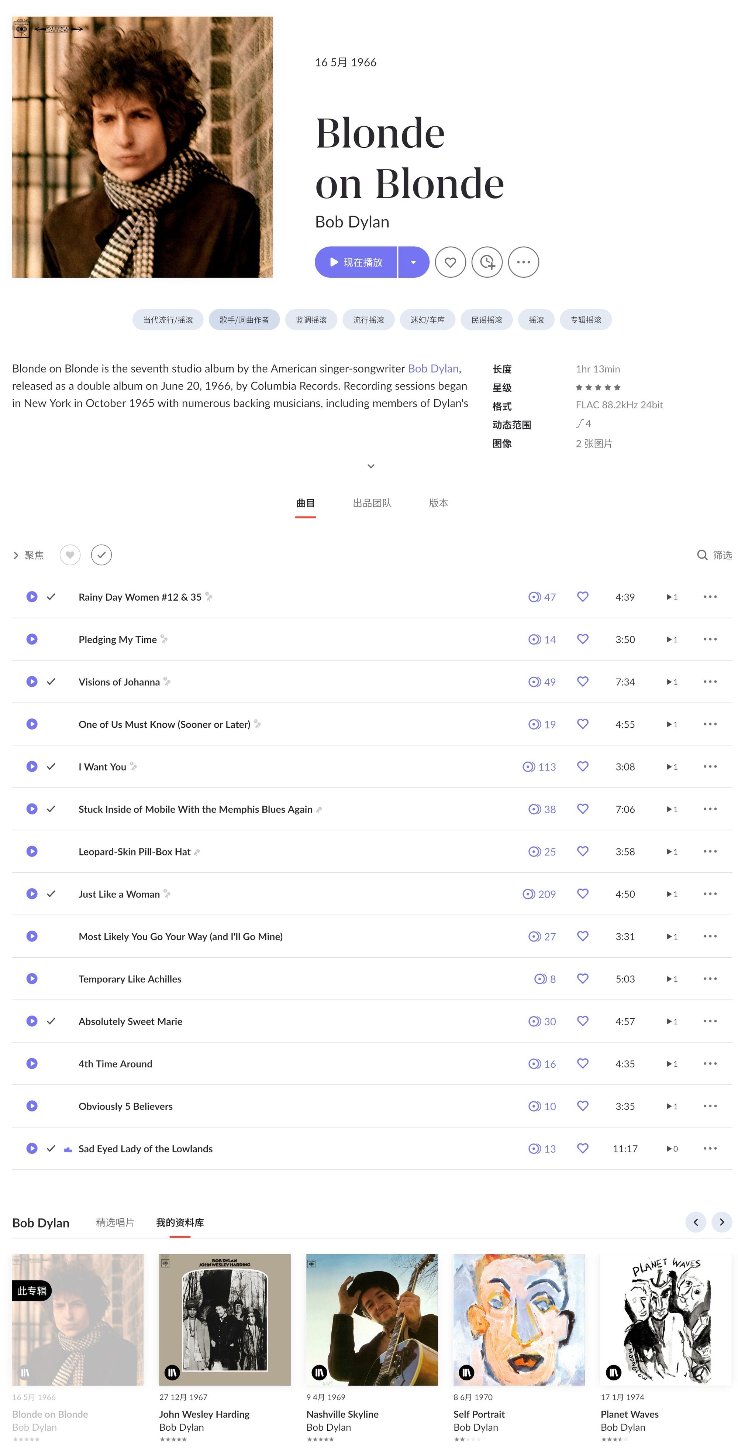Image resolution: width=738 pixels, height=1448 pixels.
Task: Click the 现在播放 play now button
Action: [x=355, y=262]
